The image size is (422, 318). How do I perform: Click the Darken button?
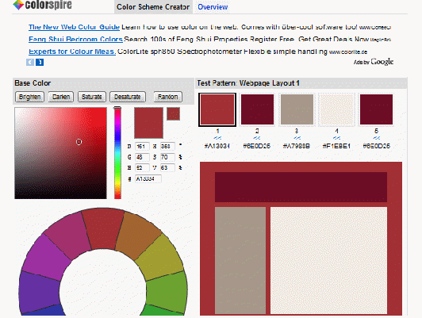point(61,97)
